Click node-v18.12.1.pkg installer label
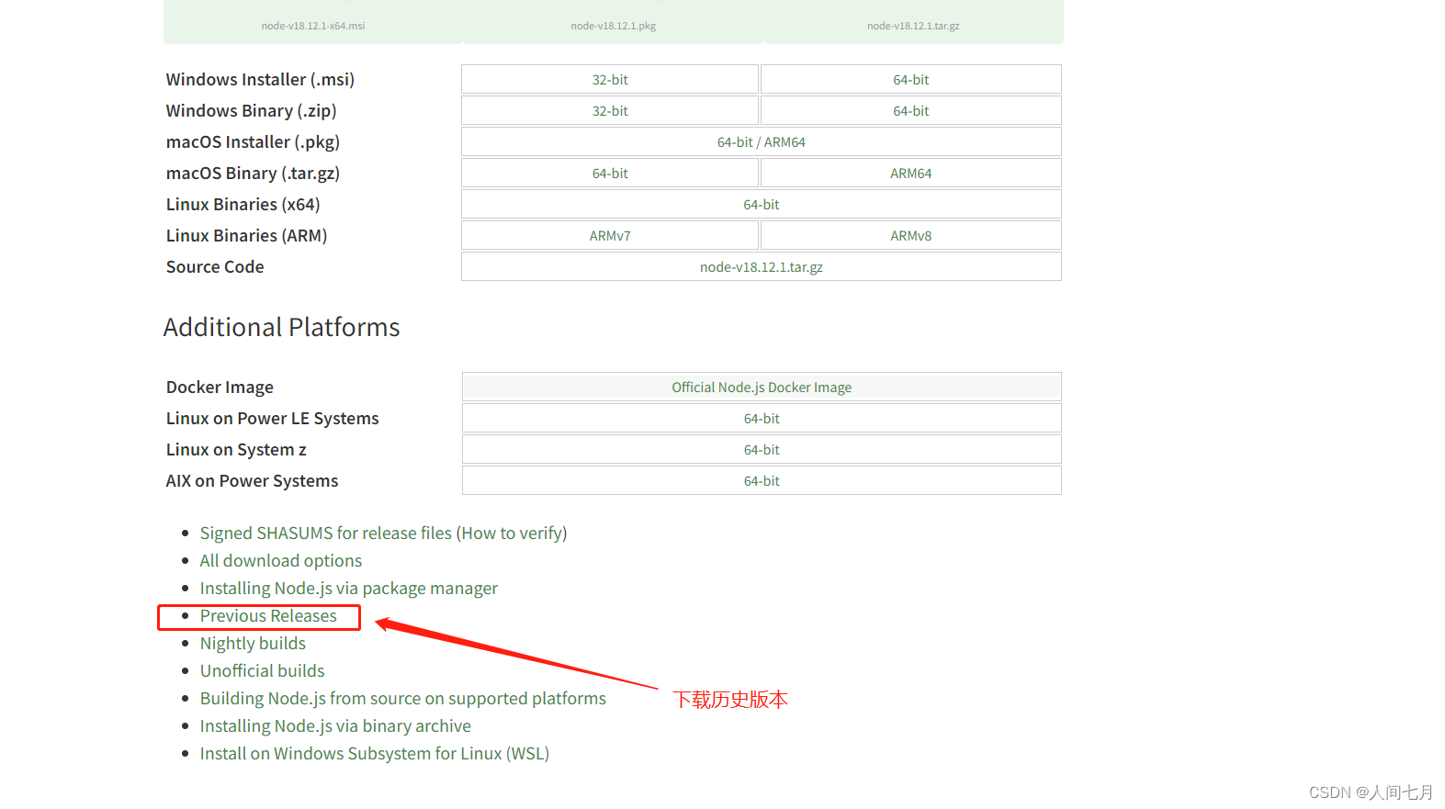 pos(614,26)
